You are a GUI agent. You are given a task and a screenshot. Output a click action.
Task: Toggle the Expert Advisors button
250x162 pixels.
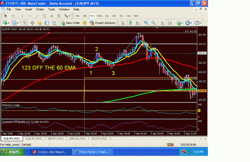click(x=102, y=23)
